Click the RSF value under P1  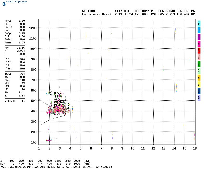[x=154, y=14]
